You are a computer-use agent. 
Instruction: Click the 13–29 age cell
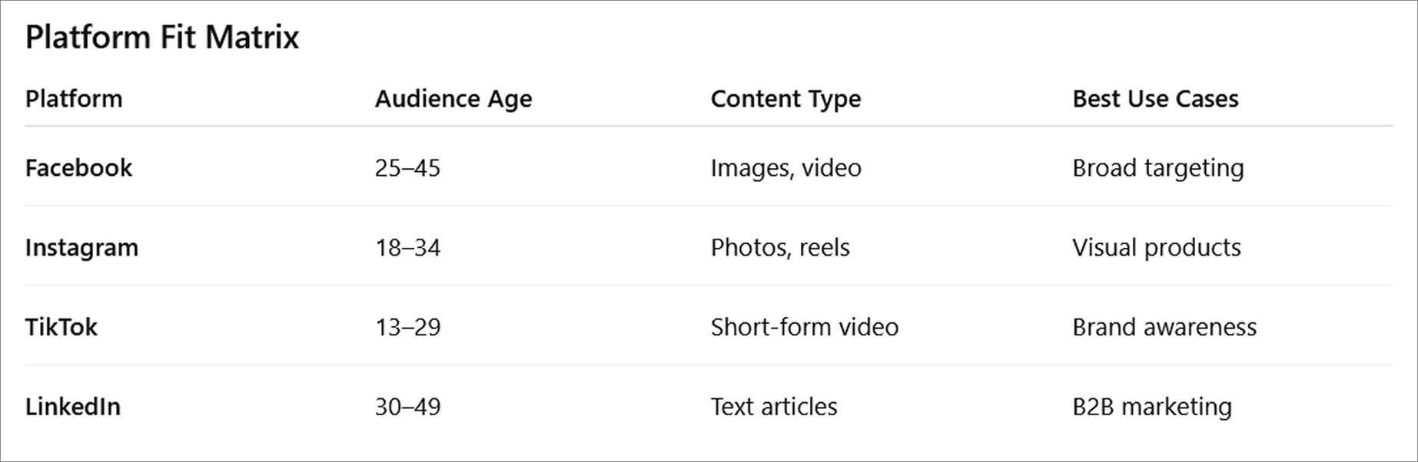(407, 328)
